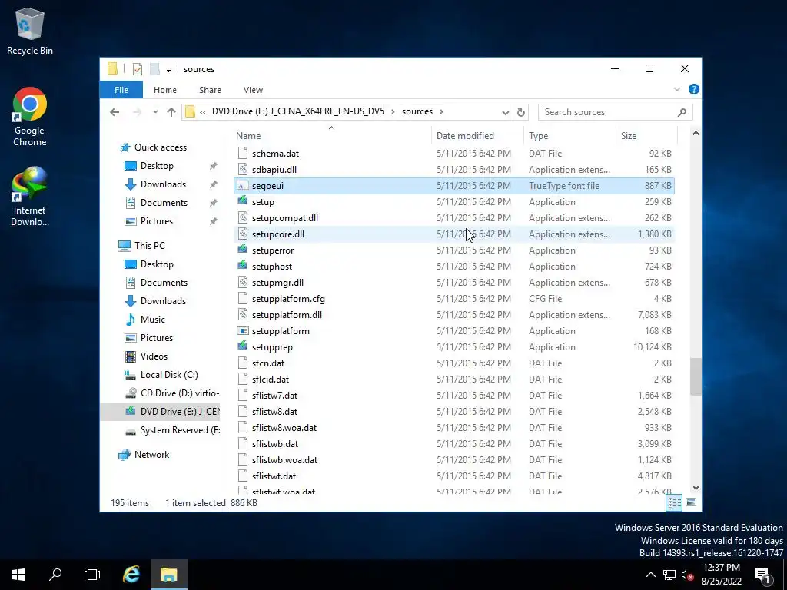Switch to the Share ribbon tab
The width and height of the screenshot is (787, 590).
210,90
